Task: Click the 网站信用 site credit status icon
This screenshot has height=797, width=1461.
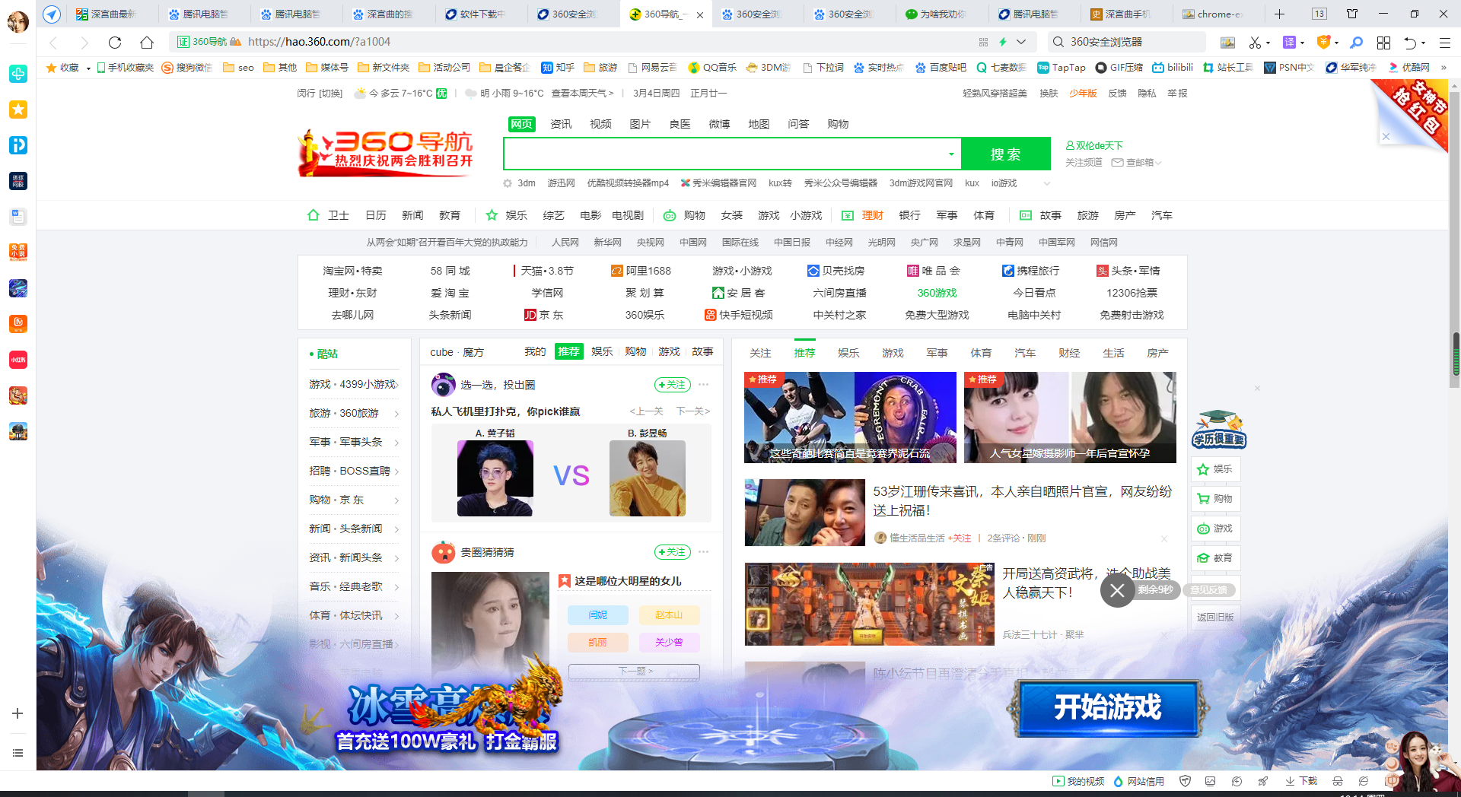Action: [1138, 781]
